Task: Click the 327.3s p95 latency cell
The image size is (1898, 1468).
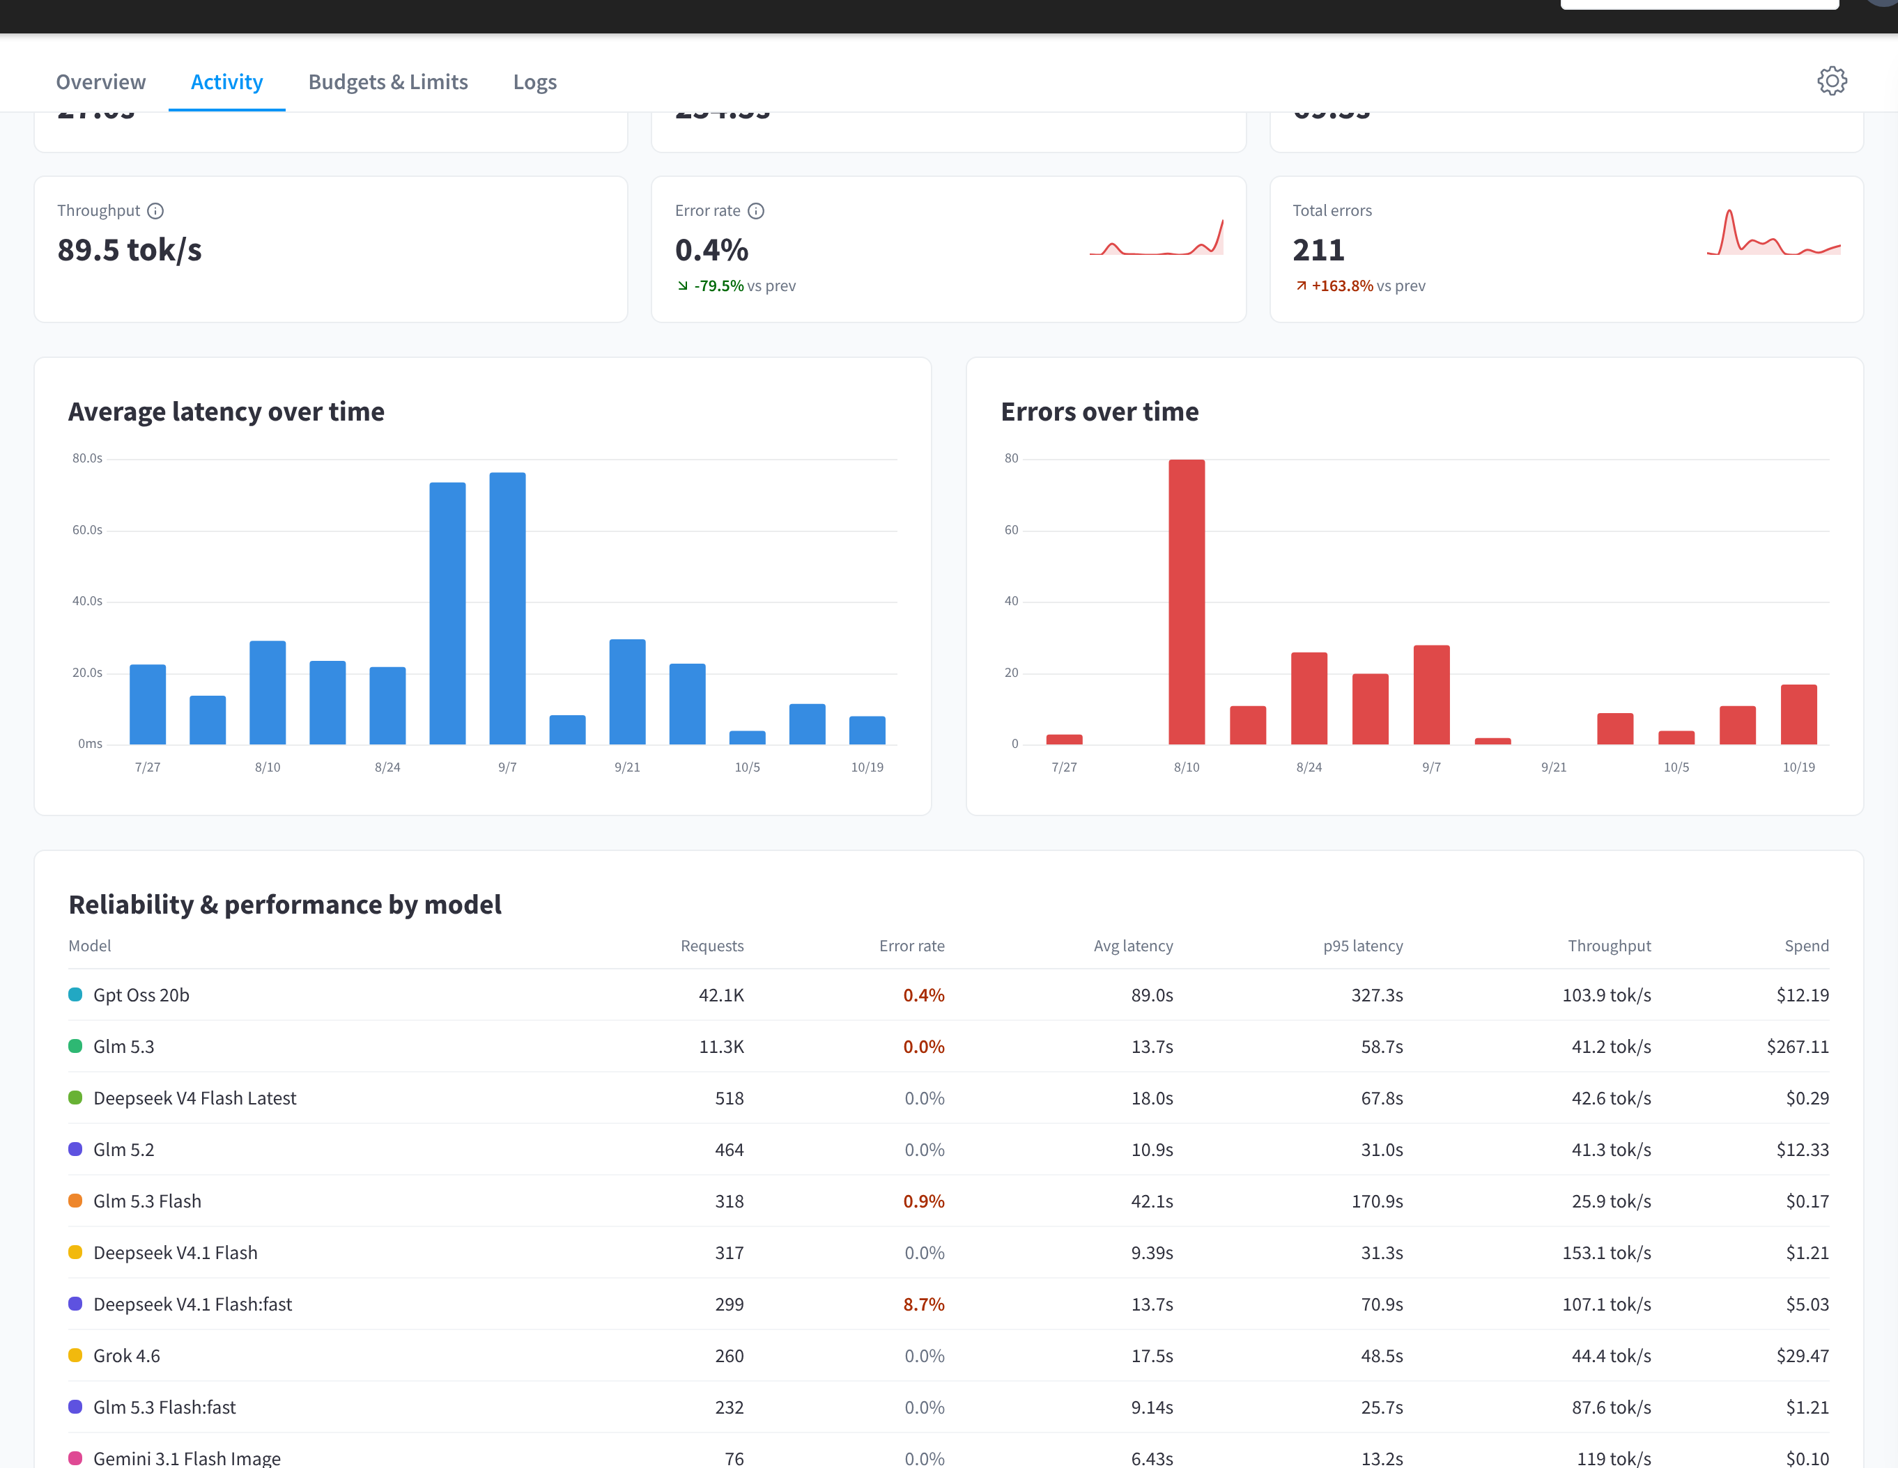Action: coord(1377,994)
